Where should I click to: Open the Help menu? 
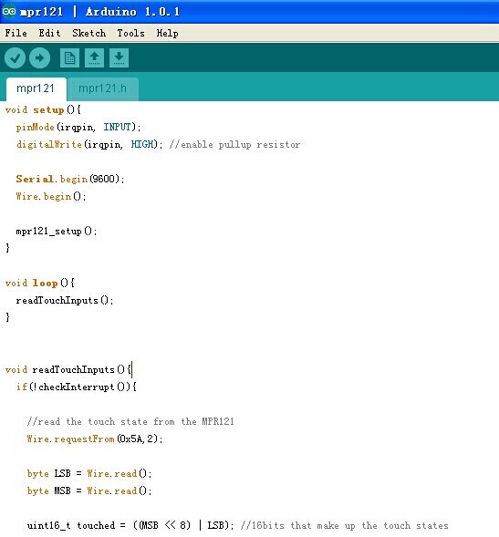pos(167,33)
